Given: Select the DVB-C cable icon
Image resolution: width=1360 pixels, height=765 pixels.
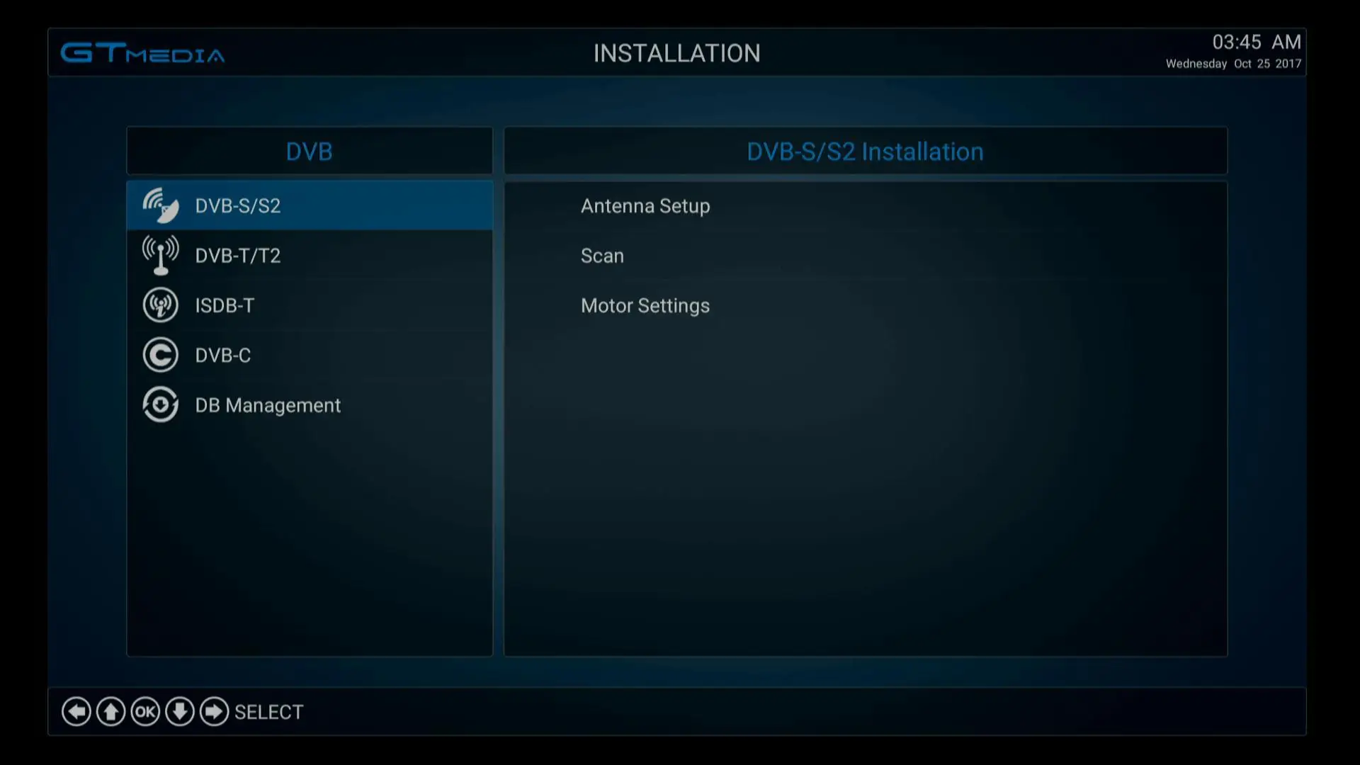Looking at the screenshot, I should [159, 355].
